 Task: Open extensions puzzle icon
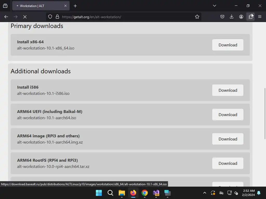[250, 17]
